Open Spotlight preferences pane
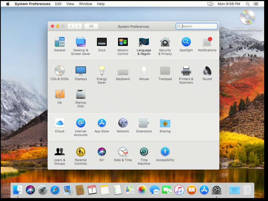This screenshot has width=268, height=201. tap(186, 44)
